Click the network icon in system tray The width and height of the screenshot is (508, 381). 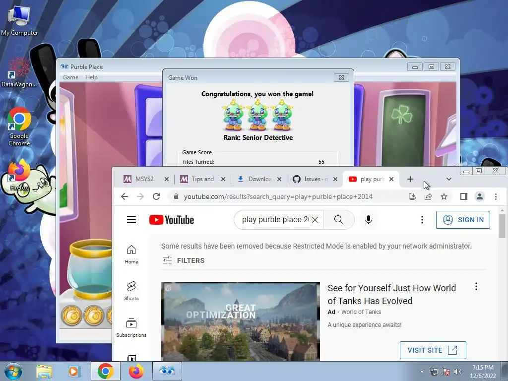(434, 372)
